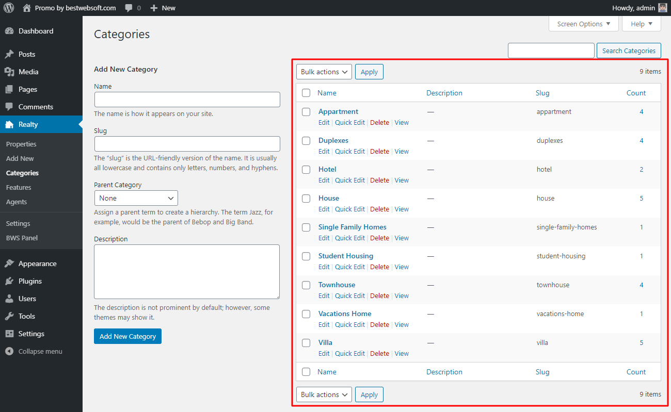Click the Media icon in sidebar
Viewport: 671px width, 412px height.
tap(9, 72)
